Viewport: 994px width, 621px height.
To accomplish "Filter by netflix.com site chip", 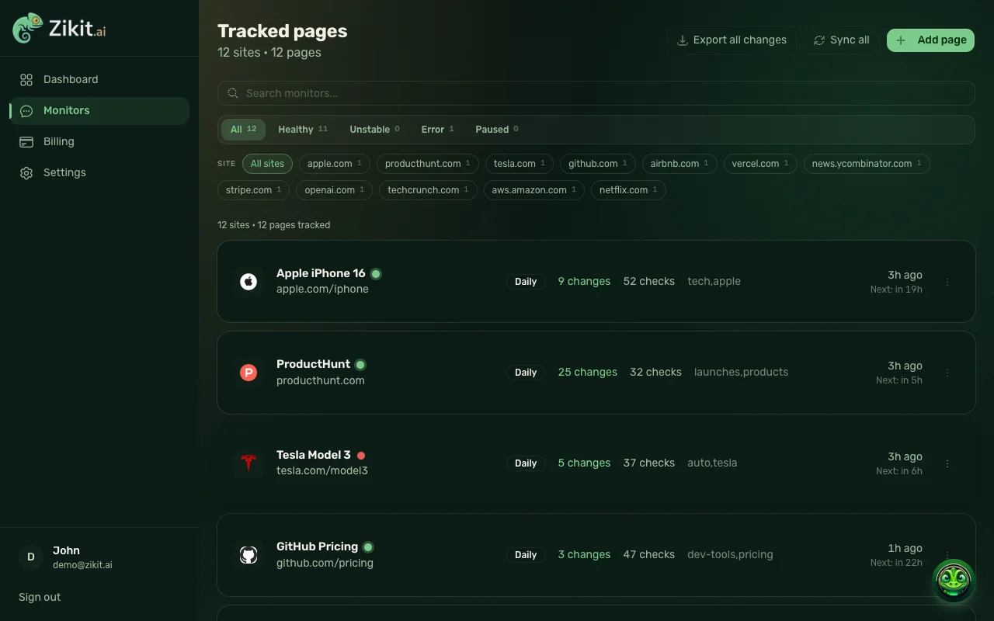I will pos(628,190).
